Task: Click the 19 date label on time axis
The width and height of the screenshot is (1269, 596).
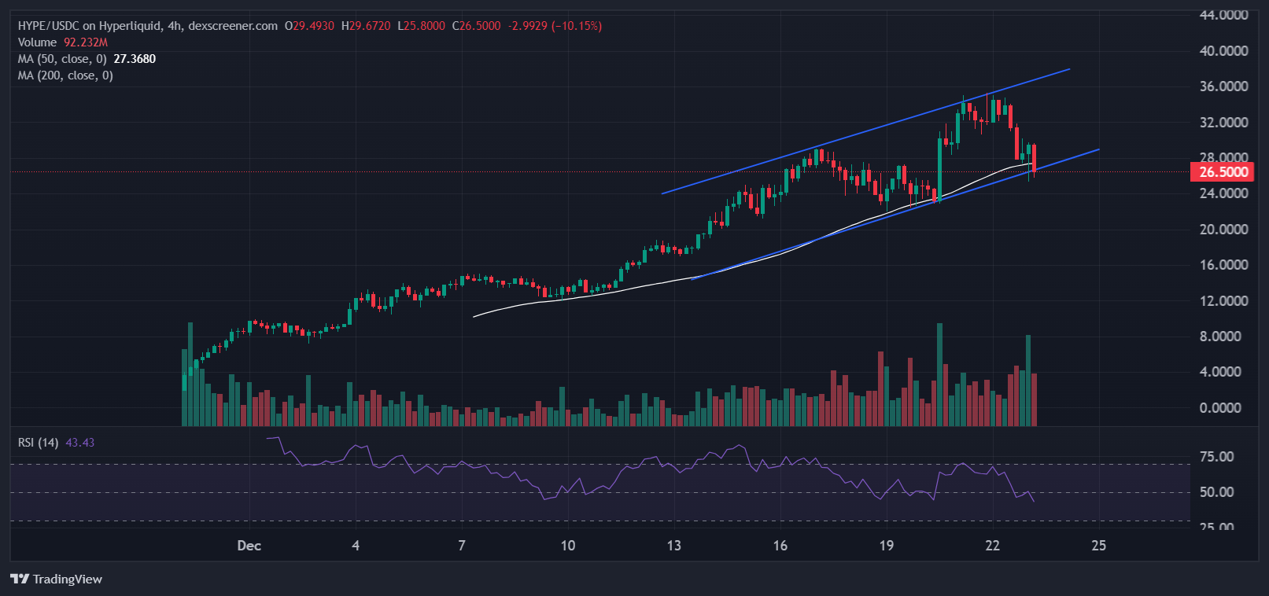Action: (x=887, y=546)
